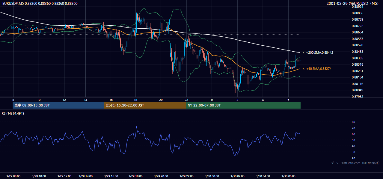Click price axis label 0.88385

click(358, 58)
